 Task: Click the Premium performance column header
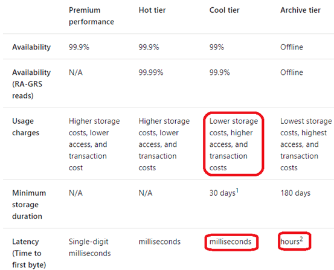91,16
